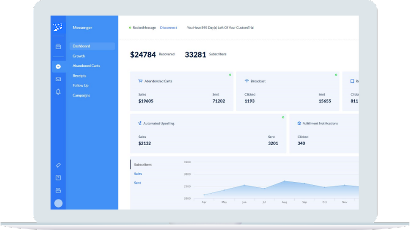Click the user avatar circle
Image resolution: width=410 pixels, height=230 pixels.
[x=58, y=203]
